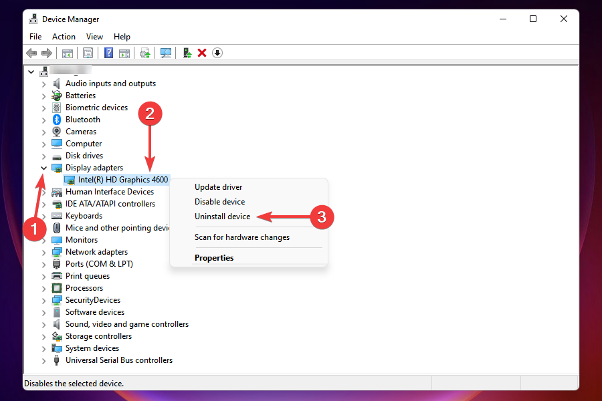Image resolution: width=602 pixels, height=401 pixels.
Task: Click the Intel HD Graphics adapter icon
Action: click(x=70, y=180)
